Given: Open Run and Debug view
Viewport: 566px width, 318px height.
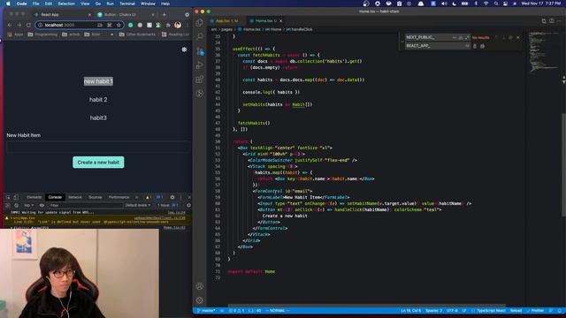Looking at the screenshot, I should coord(200,65).
